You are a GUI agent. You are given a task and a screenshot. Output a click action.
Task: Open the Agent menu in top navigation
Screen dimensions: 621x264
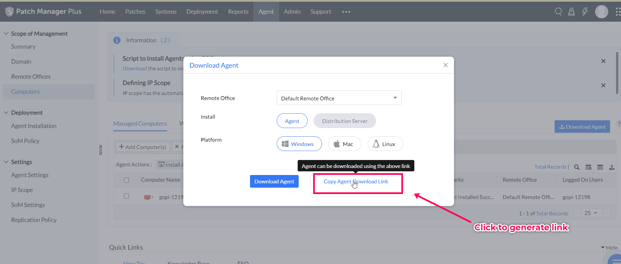266,12
